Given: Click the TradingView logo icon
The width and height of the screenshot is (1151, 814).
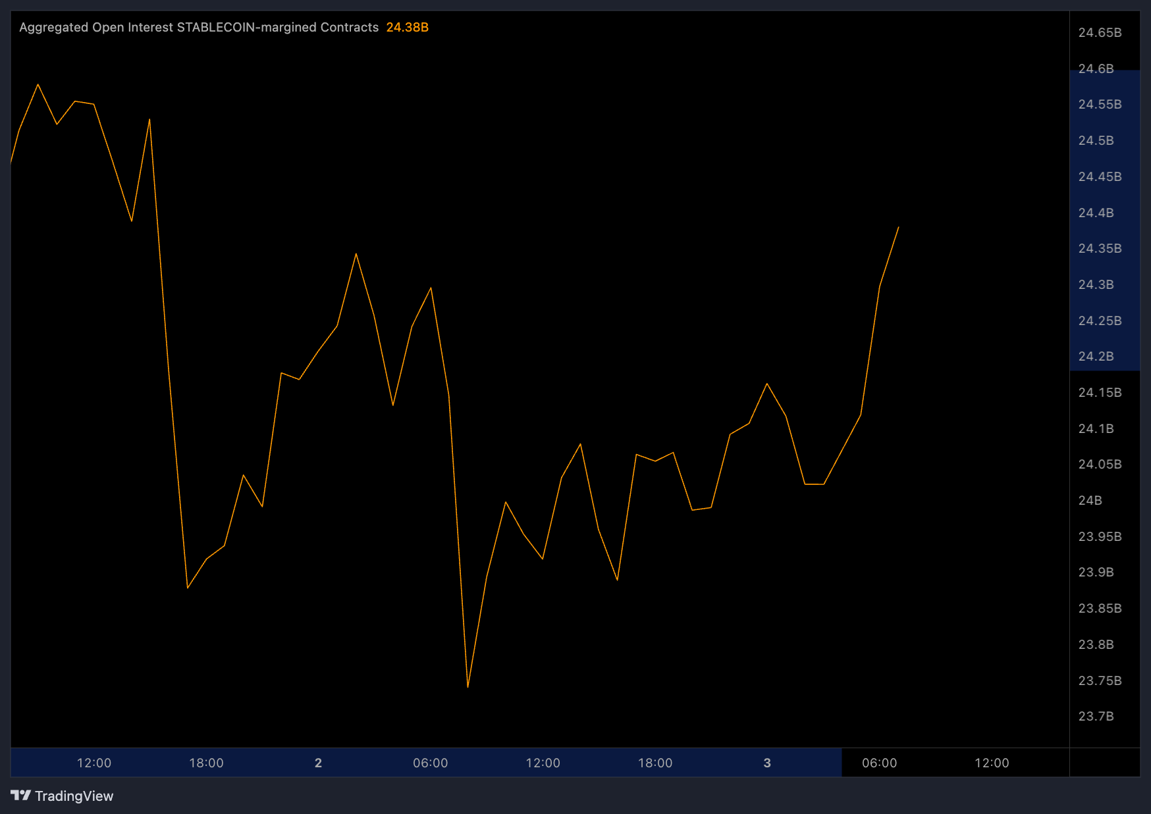Looking at the screenshot, I should click(21, 796).
